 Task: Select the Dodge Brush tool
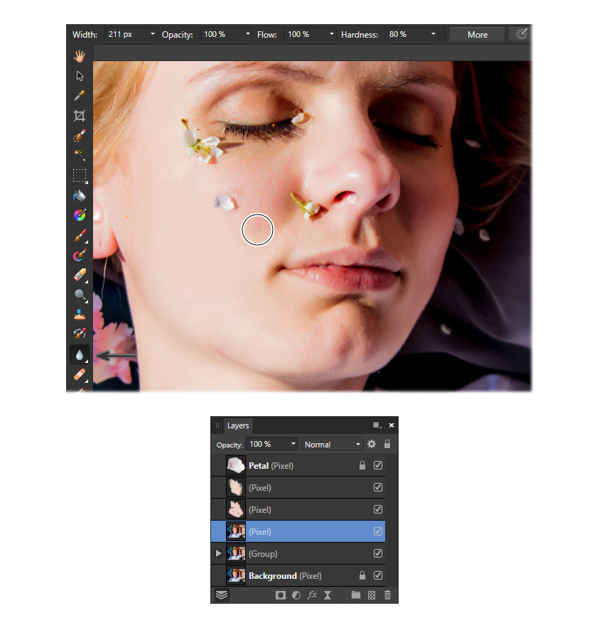pos(80,295)
